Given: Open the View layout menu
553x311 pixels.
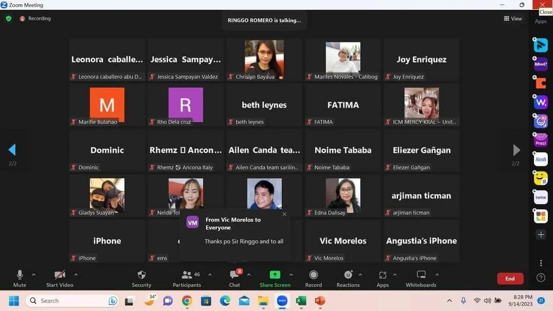Looking at the screenshot, I should click(x=513, y=18).
